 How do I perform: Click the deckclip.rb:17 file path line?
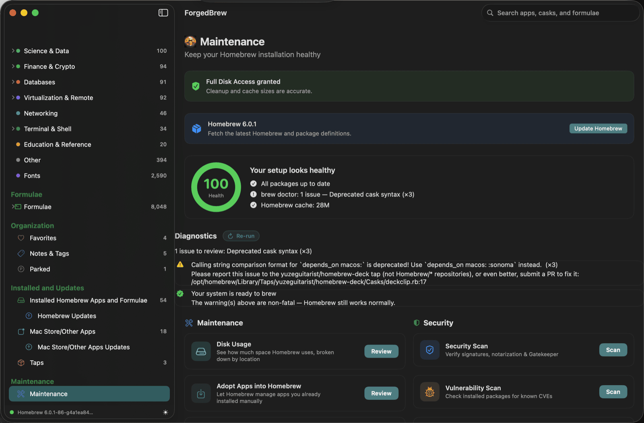coord(309,282)
